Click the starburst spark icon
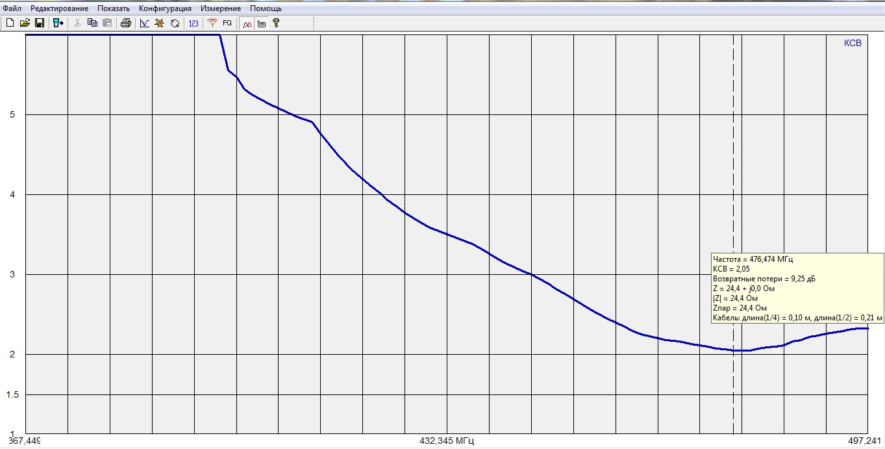Image resolution: width=885 pixels, height=449 pixels. [160, 23]
